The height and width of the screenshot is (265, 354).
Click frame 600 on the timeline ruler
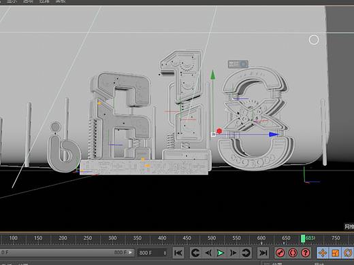[x=261, y=238]
